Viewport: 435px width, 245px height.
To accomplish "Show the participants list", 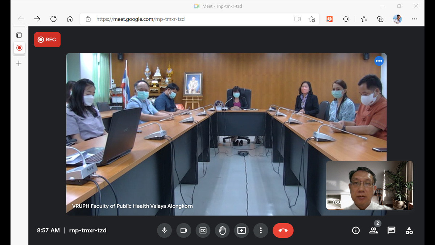I will click(373, 230).
